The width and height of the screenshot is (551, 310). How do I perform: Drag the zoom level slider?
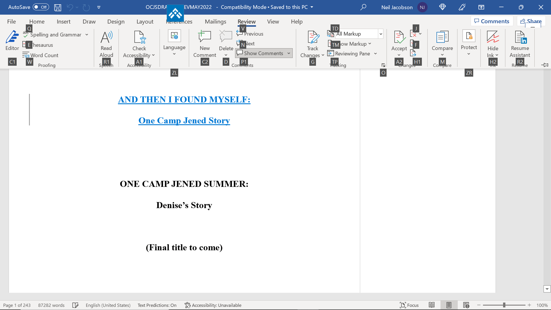[x=504, y=305]
